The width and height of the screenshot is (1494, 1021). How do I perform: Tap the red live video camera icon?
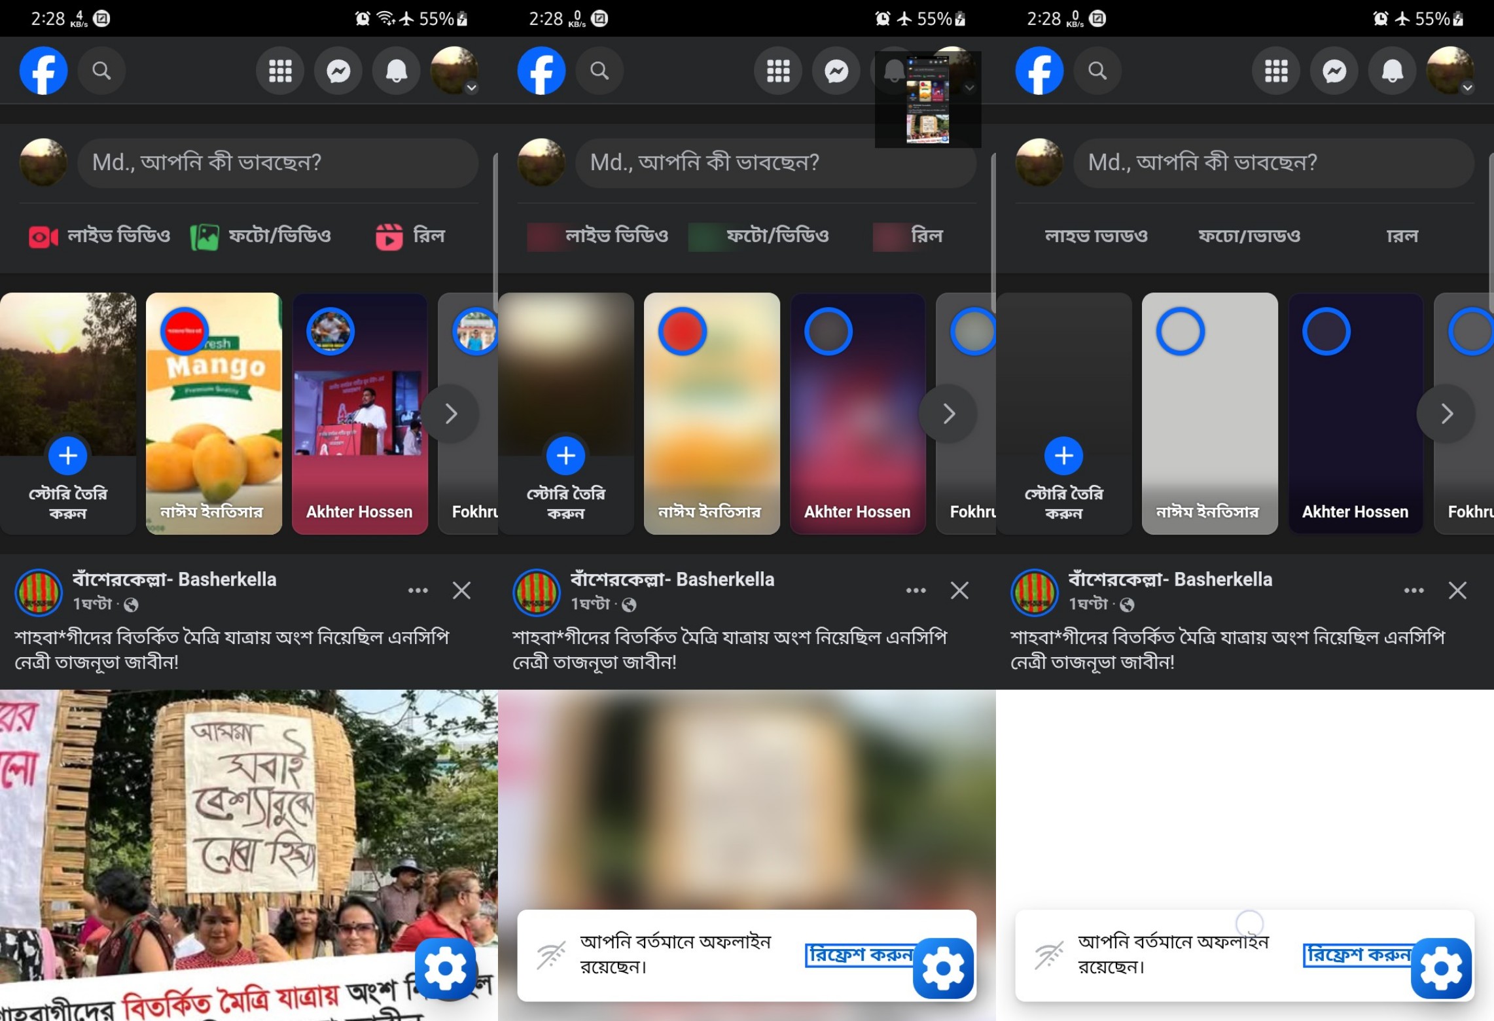43,236
